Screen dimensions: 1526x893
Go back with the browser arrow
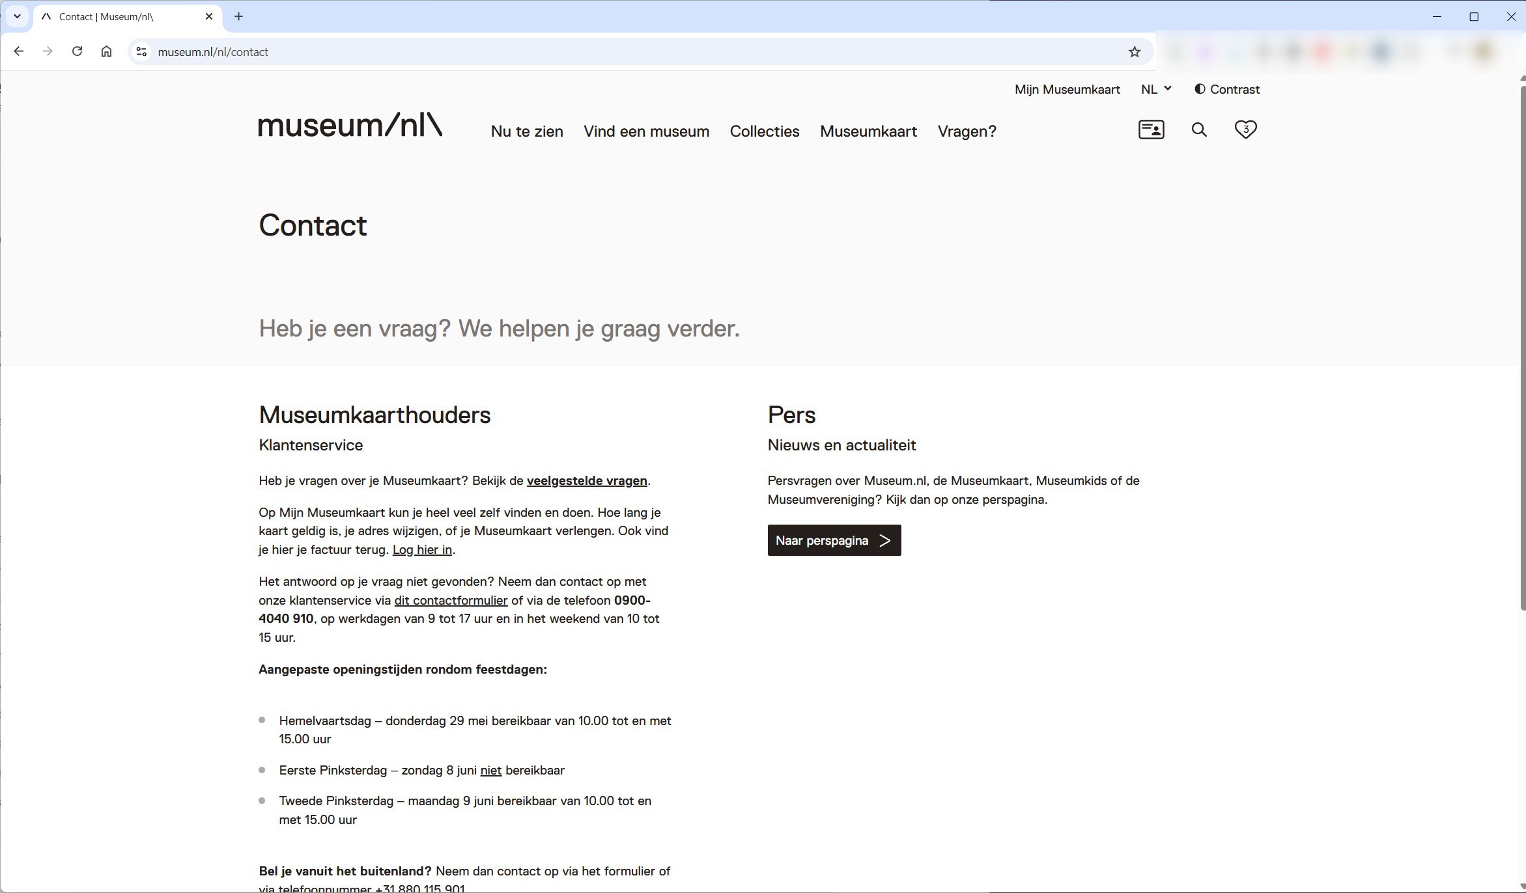pos(18,51)
